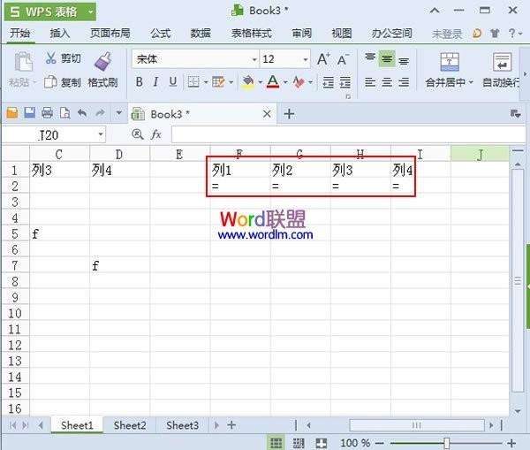The width and height of the screenshot is (530, 450).
Task: Open the 公式 ribbon tab
Action: [x=160, y=34]
